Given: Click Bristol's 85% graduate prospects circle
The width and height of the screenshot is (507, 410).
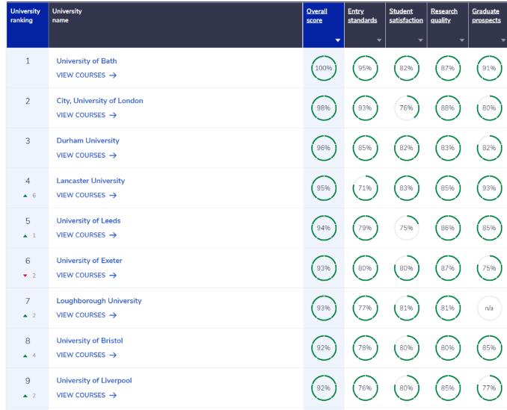Looking at the screenshot, I should (x=489, y=348).
